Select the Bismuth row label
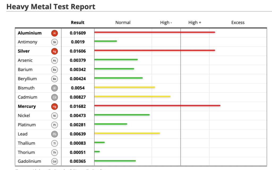Screen dimensions: 272x170 26,88
